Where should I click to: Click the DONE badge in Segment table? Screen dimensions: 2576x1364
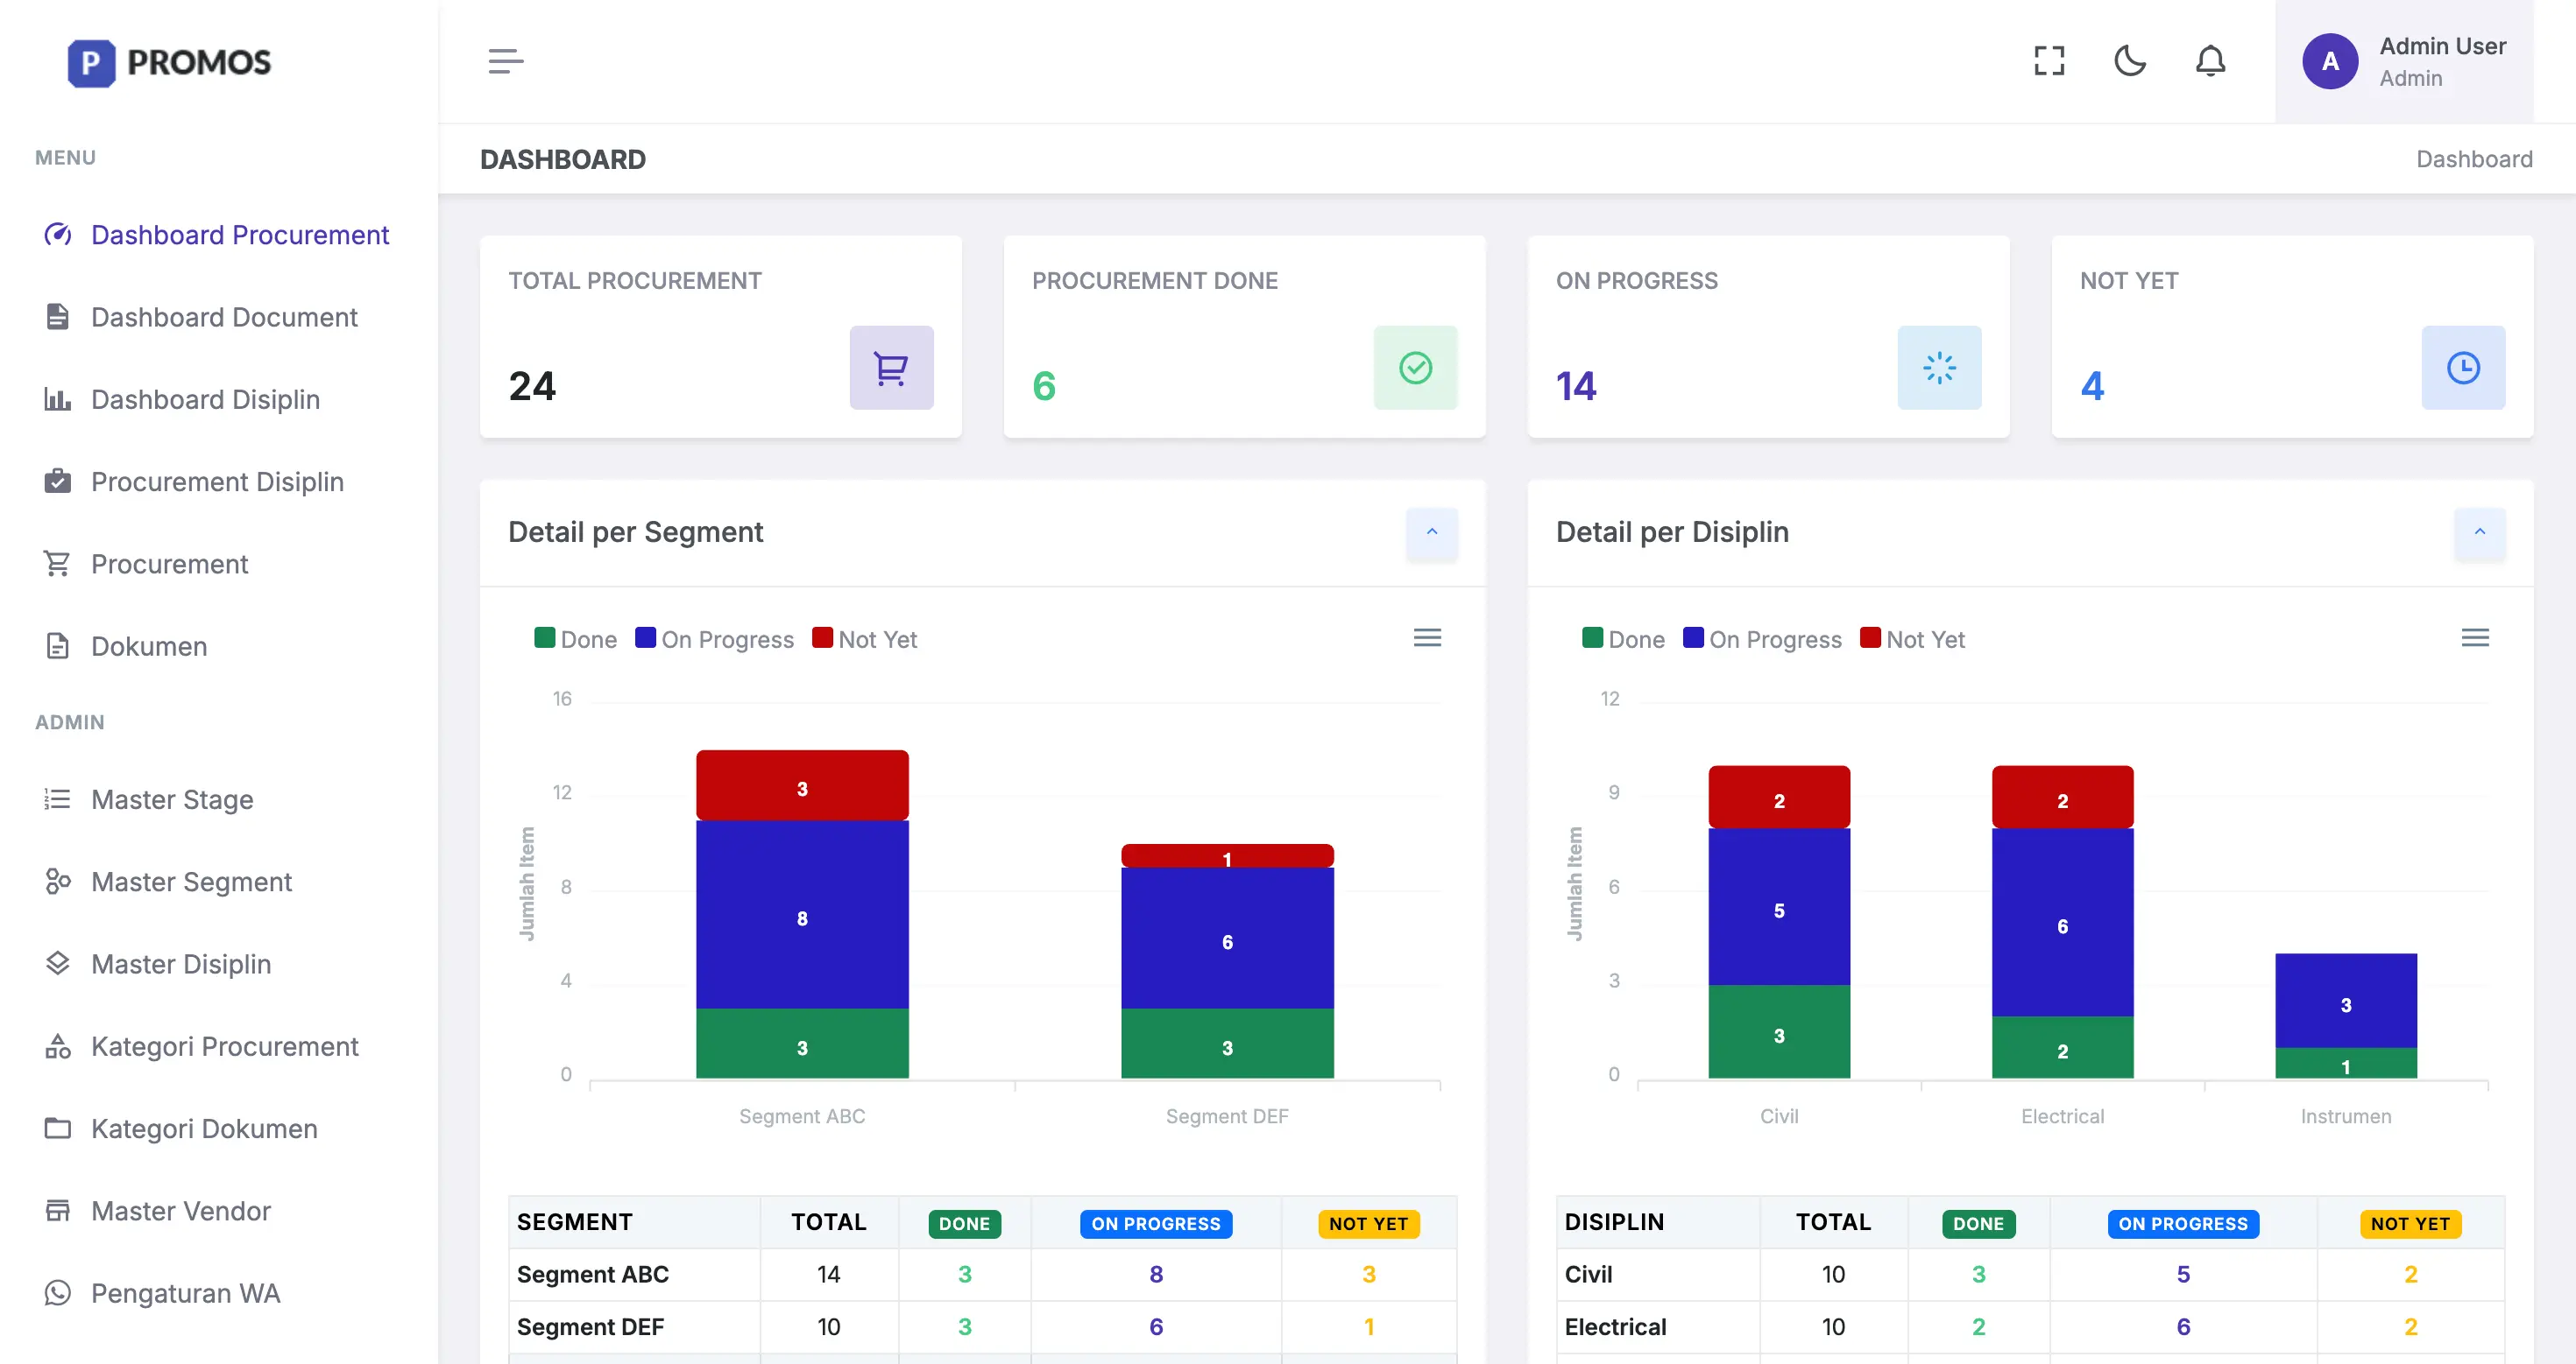964,1224
